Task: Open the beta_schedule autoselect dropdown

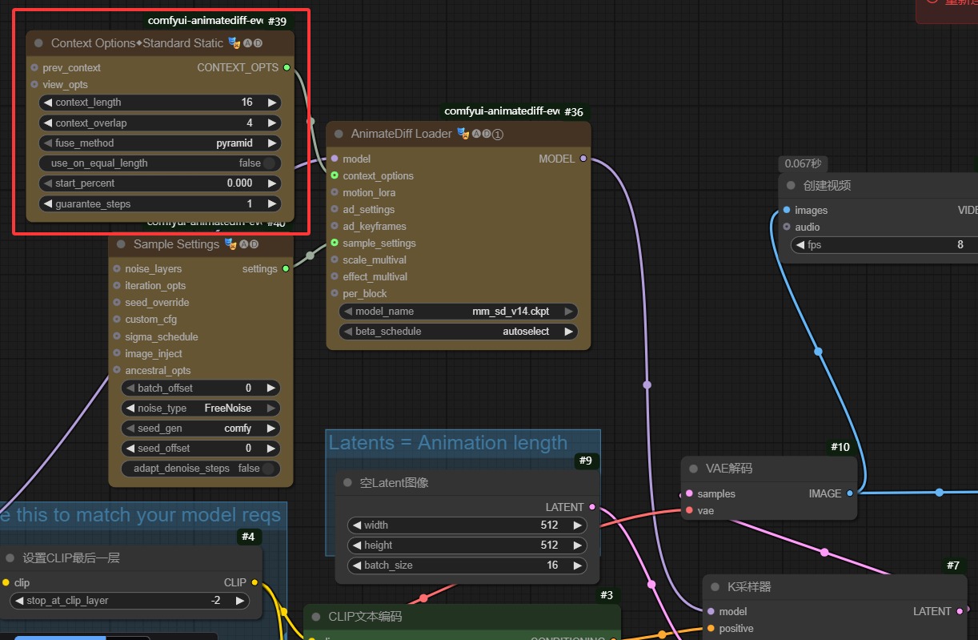Action: (x=459, y=332)
